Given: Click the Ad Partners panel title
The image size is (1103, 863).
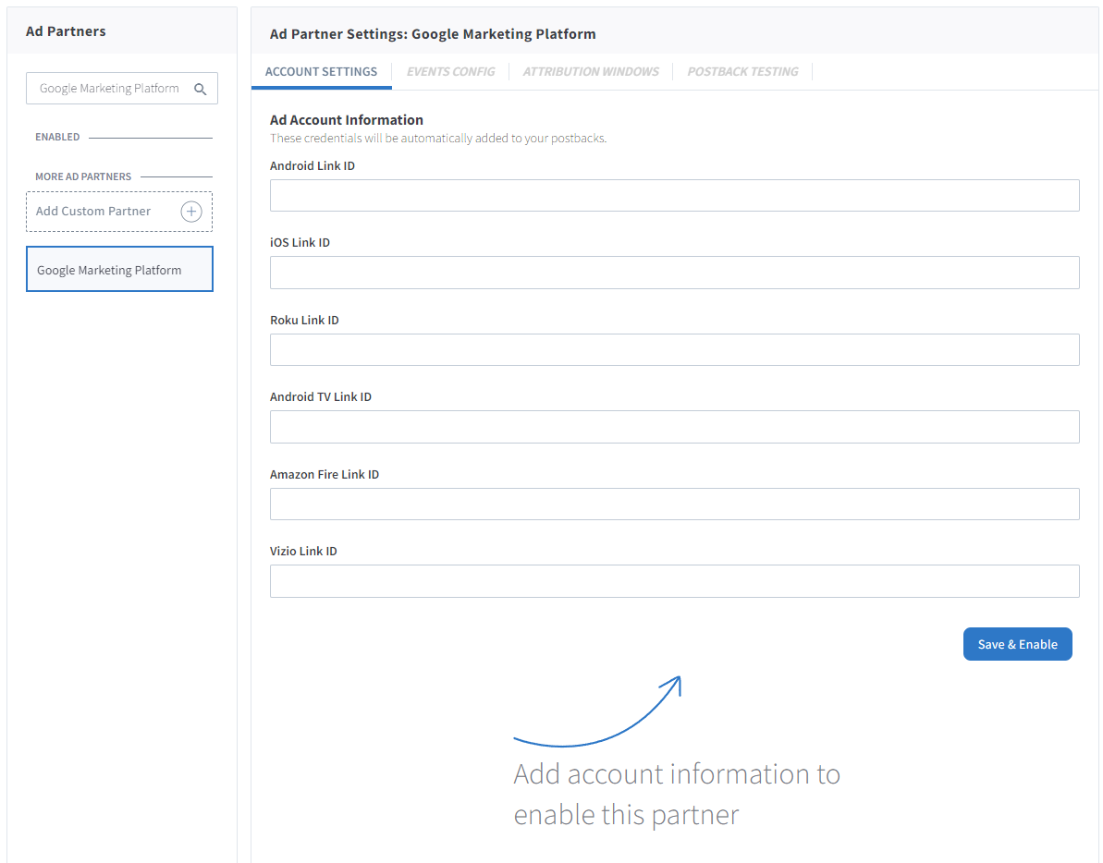Looking at the screenshot, I should 66,31.
